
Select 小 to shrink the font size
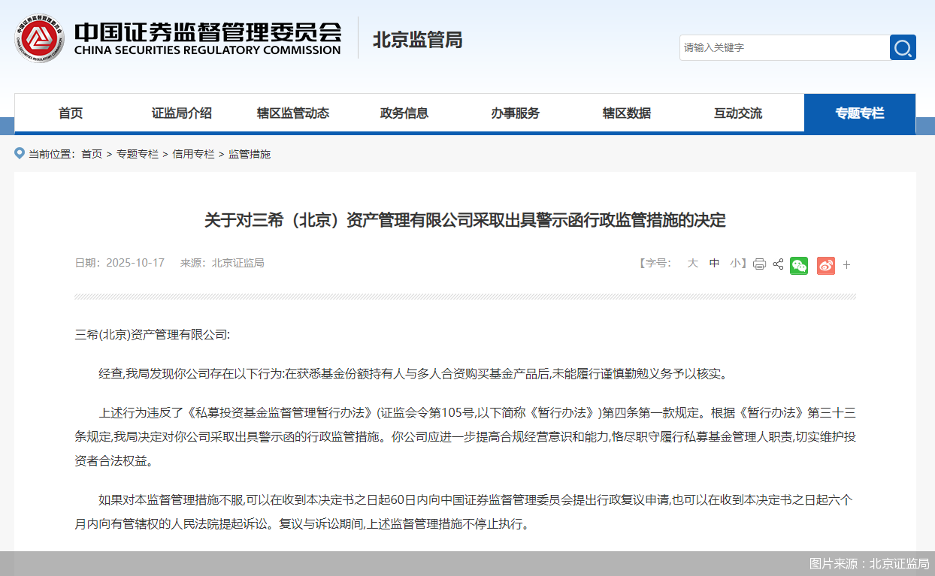[x=734, y=264]
